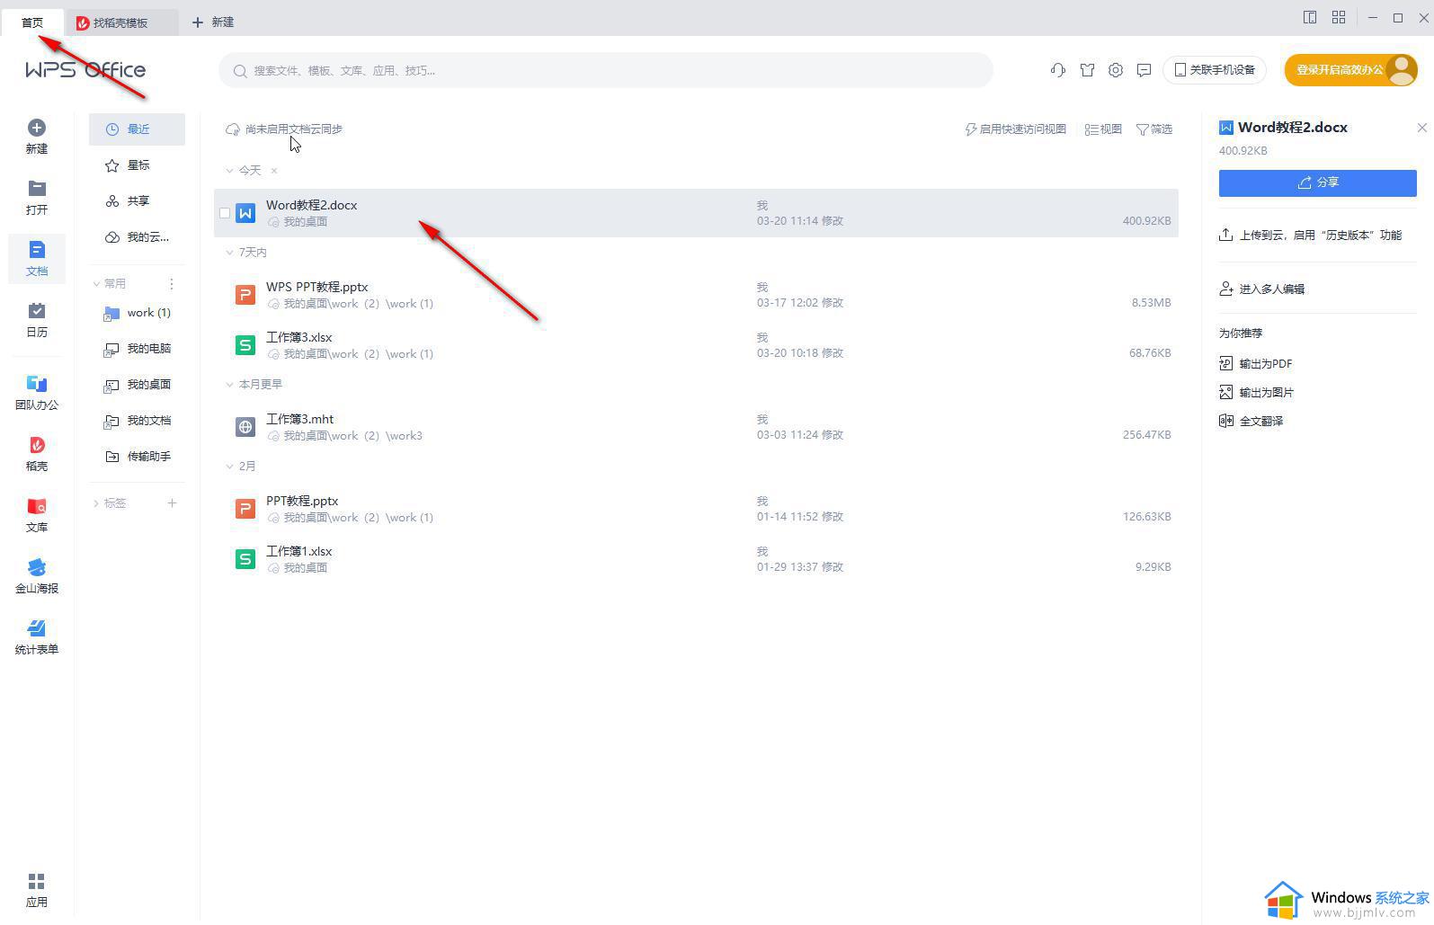Select 共享 in the navigation list
1434x925 pixels.
coord(137,201)
